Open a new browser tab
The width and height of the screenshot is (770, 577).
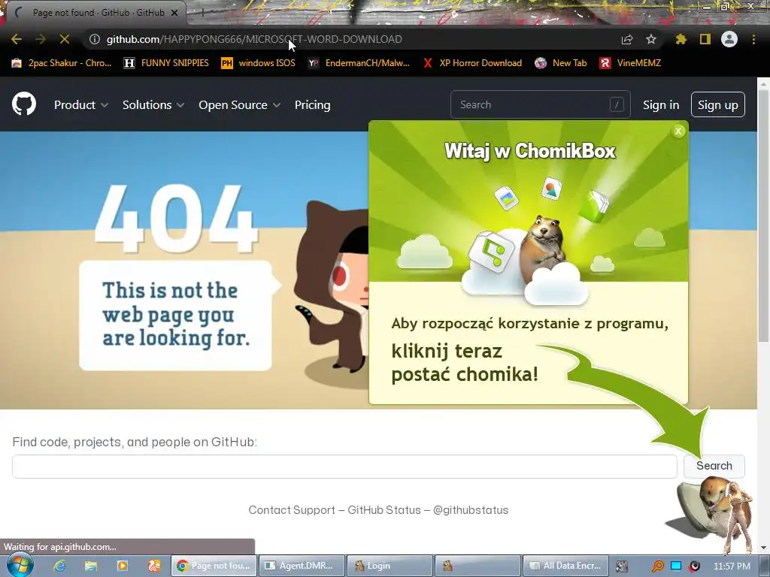[x=202, y=13]
